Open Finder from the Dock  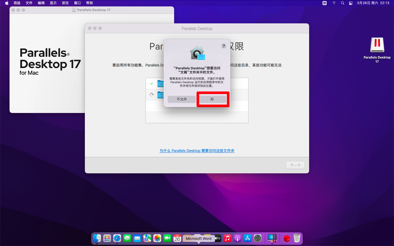coord(97,238)
